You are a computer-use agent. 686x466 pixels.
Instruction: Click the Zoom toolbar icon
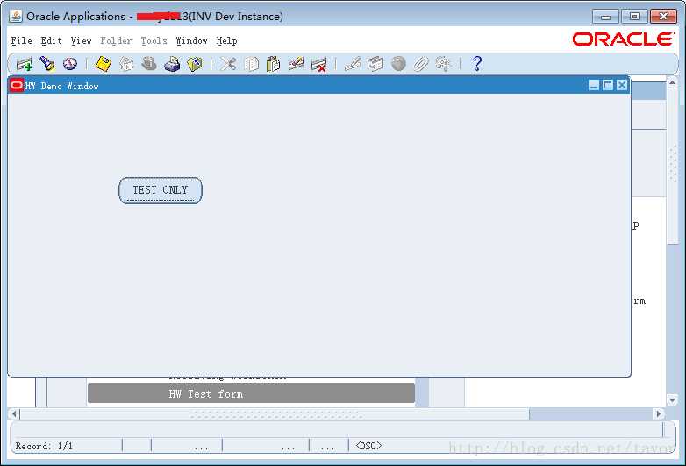click(375, 64)
